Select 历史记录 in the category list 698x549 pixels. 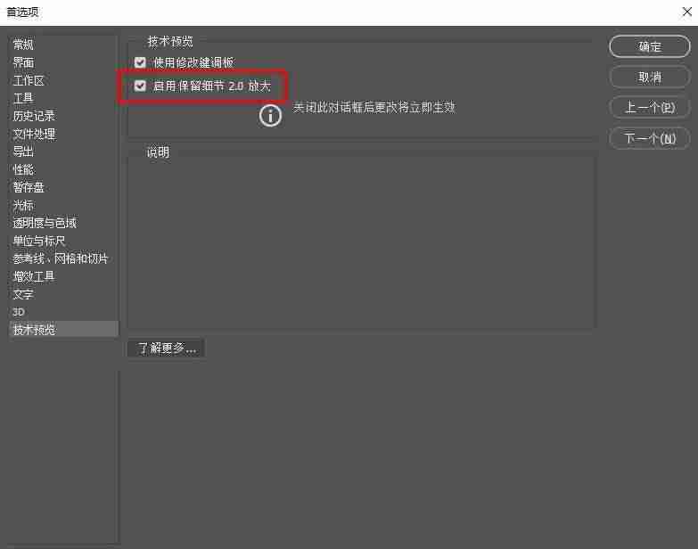34,116
